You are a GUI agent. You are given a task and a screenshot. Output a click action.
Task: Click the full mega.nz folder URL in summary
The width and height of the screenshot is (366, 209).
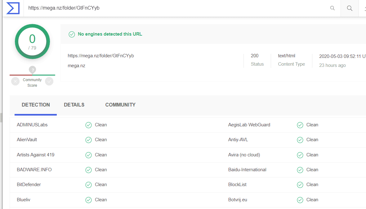pyautogui.click(x=101, y=56)
